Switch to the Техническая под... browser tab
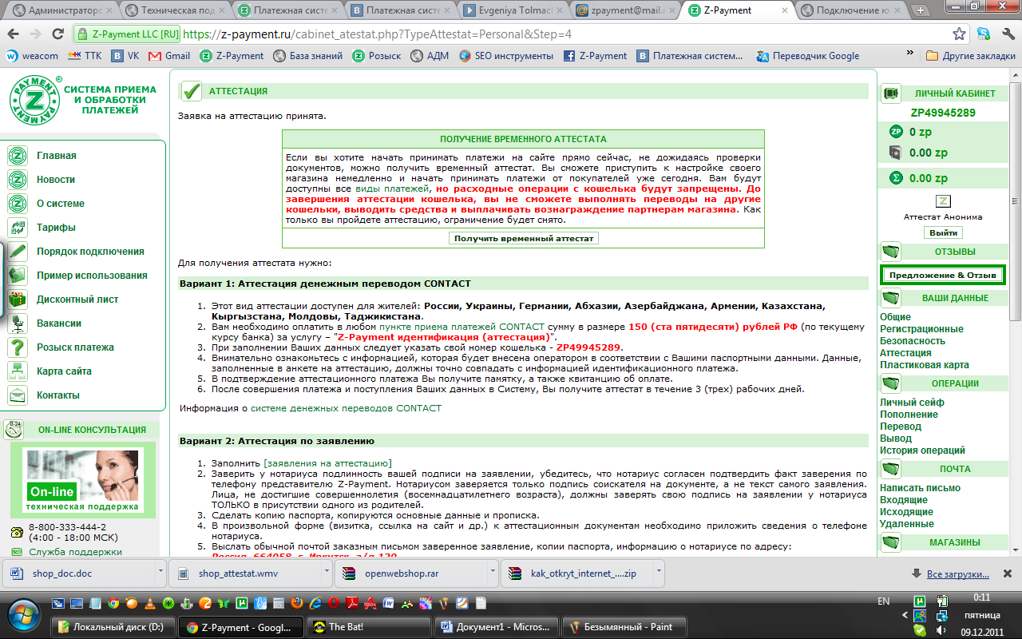This screenshot has width=1022, height=639. click(x=175, y=11)
